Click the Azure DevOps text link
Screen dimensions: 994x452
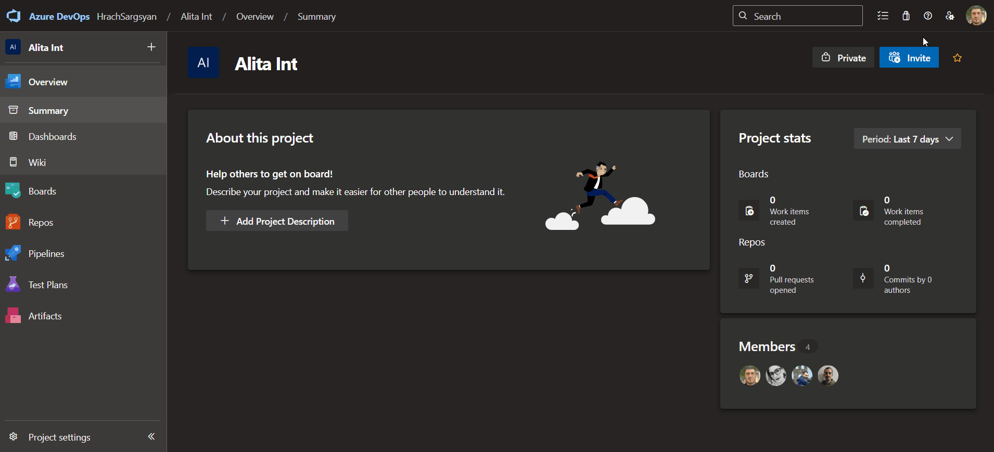tap(59, 17)
